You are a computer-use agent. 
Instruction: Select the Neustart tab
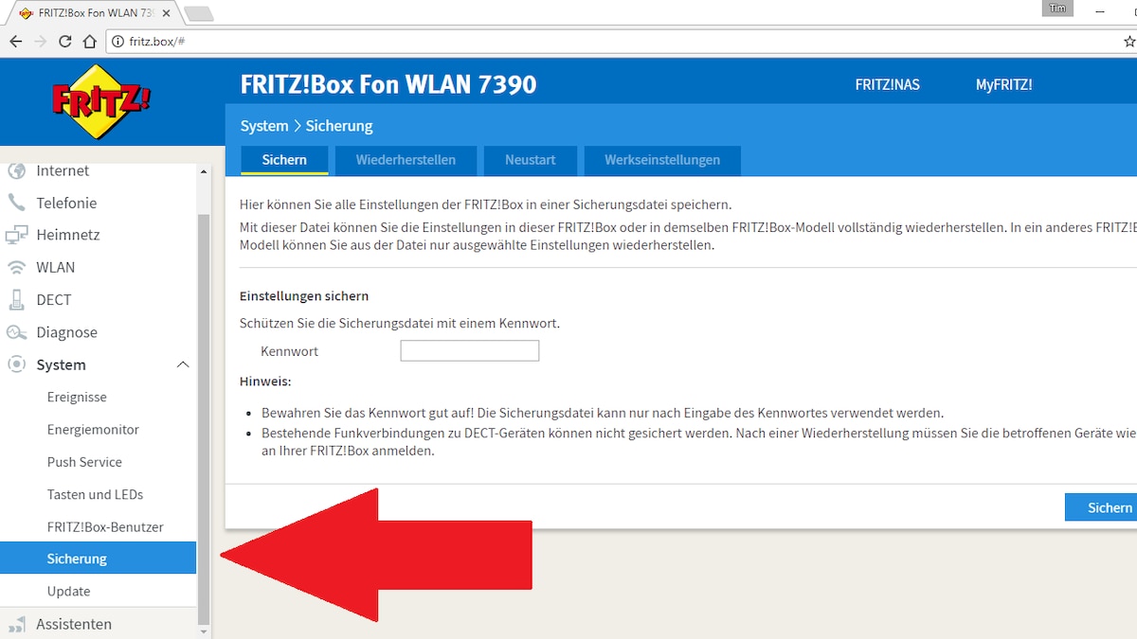tap(530, 160)
